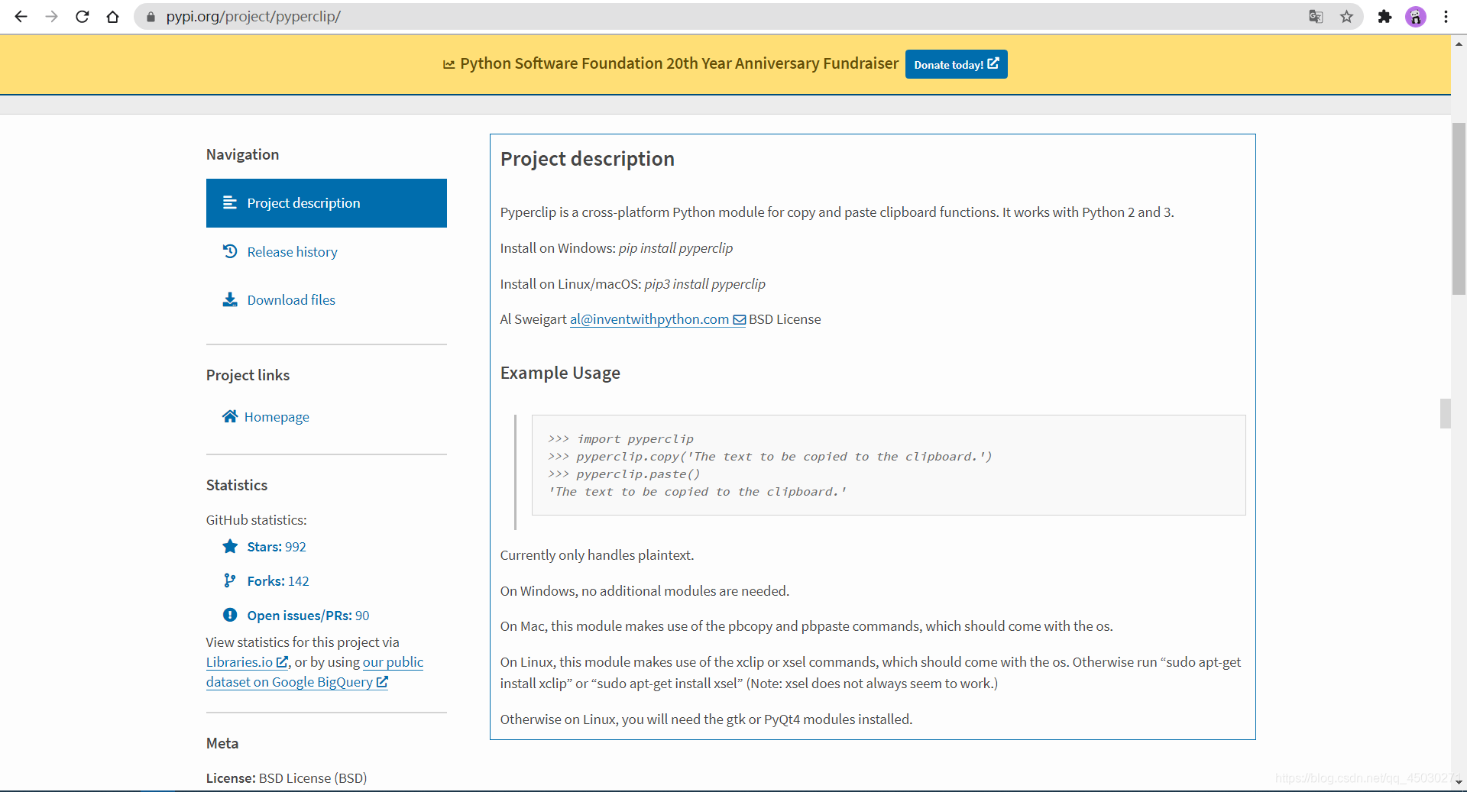1467x792 pixels.
Task: Open the user profile avatar
Action: pyautogui.click(x=1416, y=17)
